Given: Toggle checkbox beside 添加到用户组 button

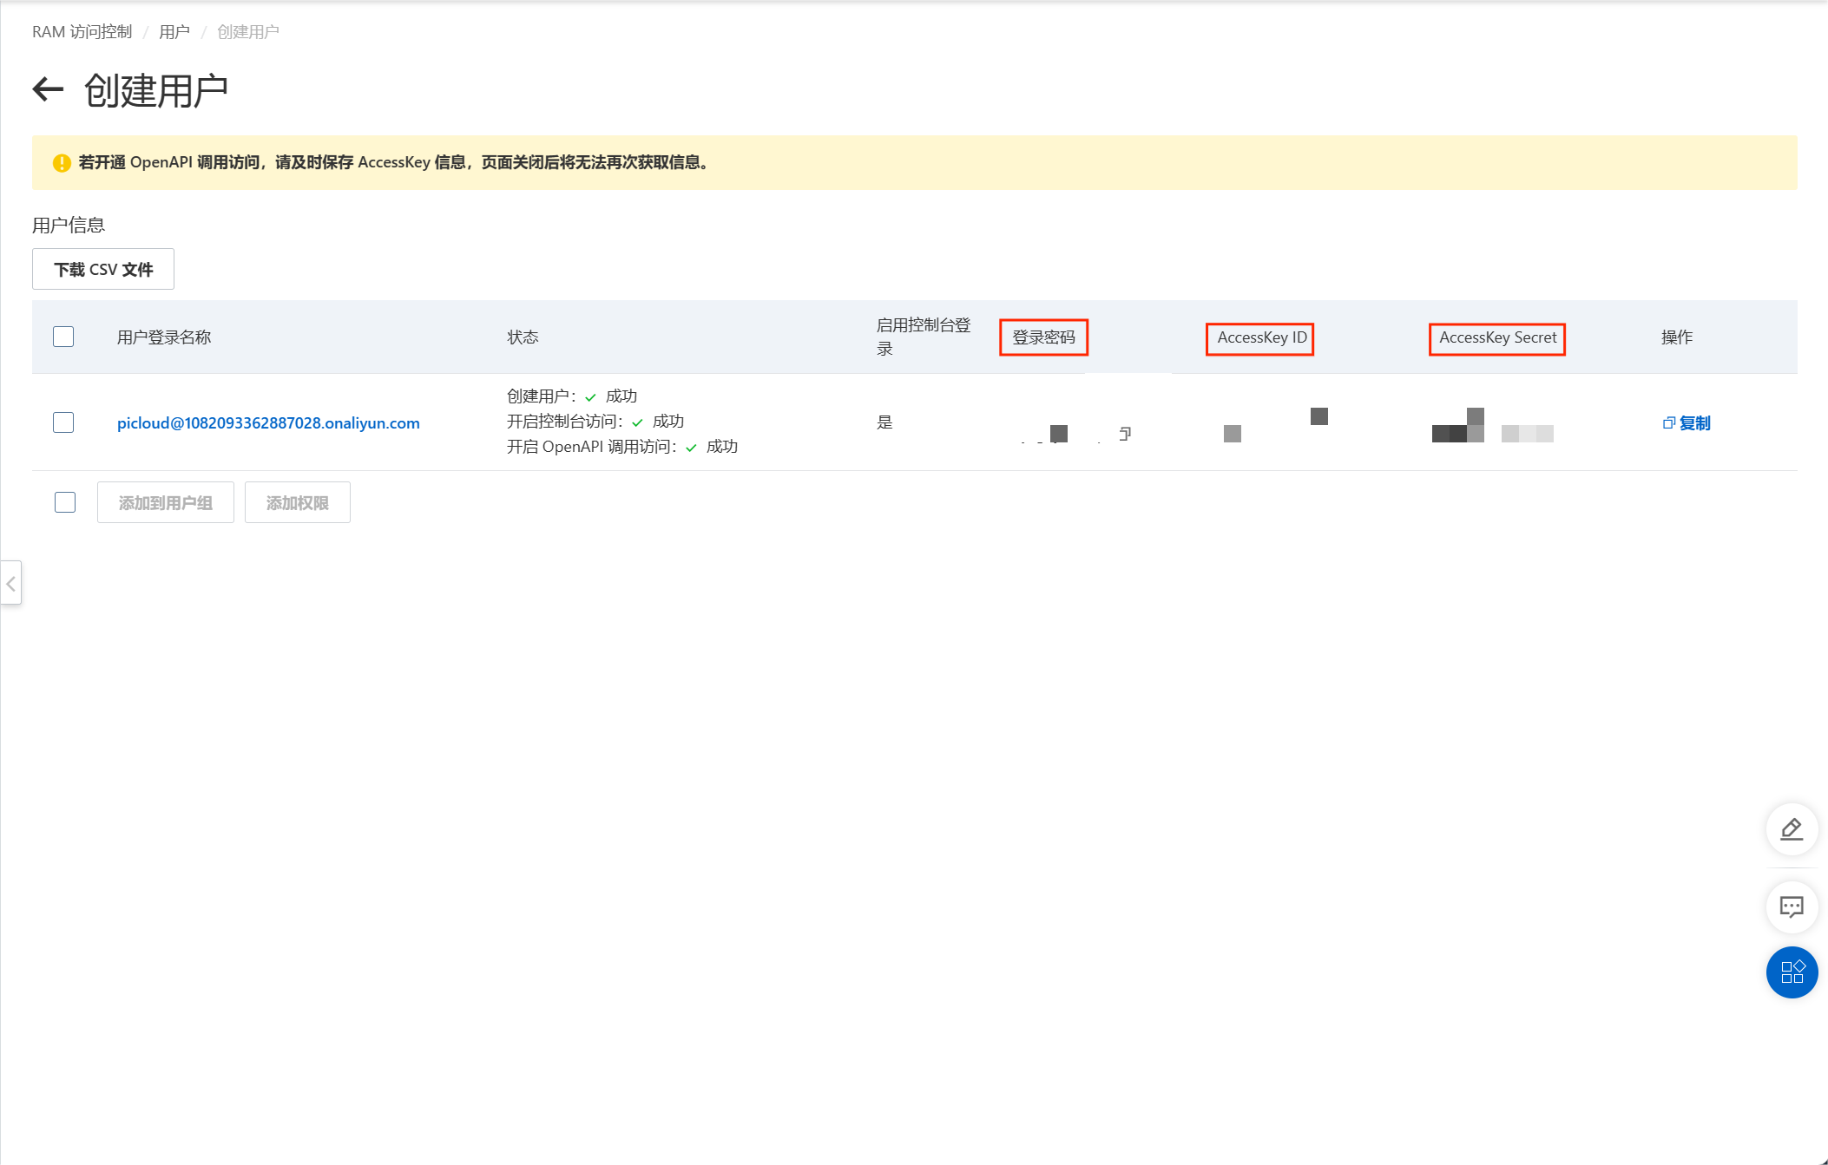Looking at the screenshot, I should tap(65, 502).
